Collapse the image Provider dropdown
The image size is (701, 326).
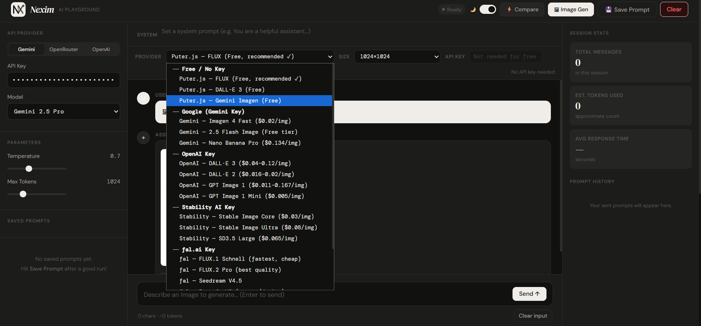[x=250, y=57]
